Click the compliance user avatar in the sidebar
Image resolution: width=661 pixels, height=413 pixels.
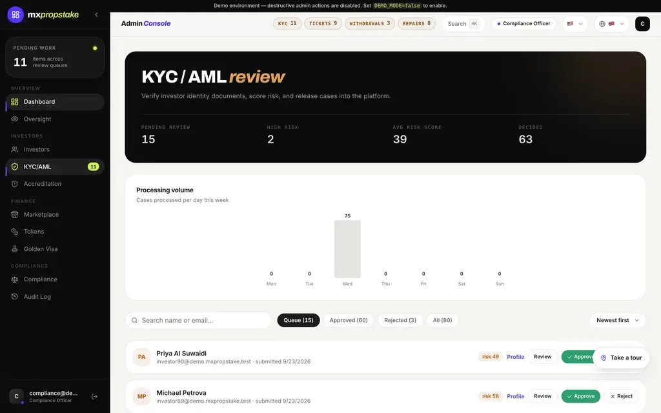click(16, 396)
